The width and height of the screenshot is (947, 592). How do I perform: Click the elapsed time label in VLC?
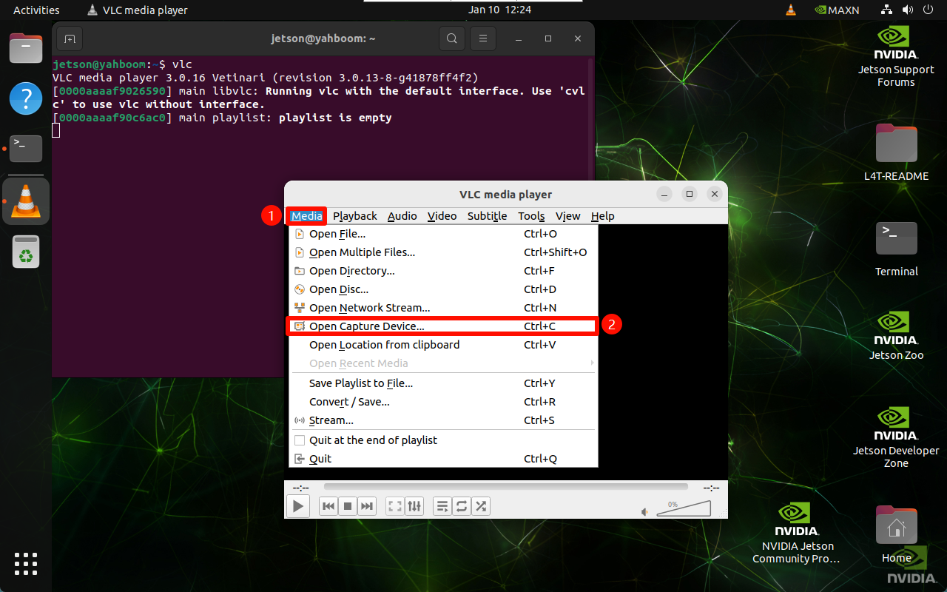[x=300, y=488]
